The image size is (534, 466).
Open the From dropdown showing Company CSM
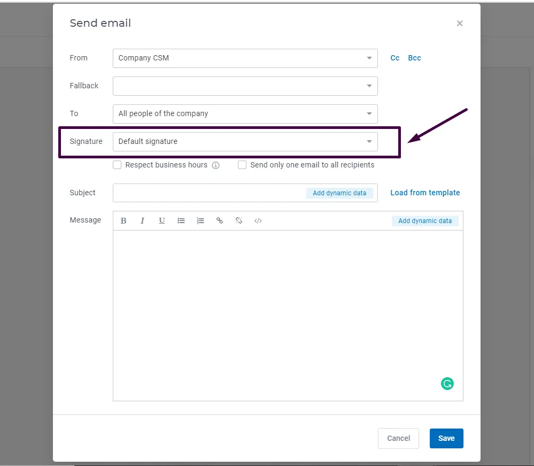(x=245, y=58)
